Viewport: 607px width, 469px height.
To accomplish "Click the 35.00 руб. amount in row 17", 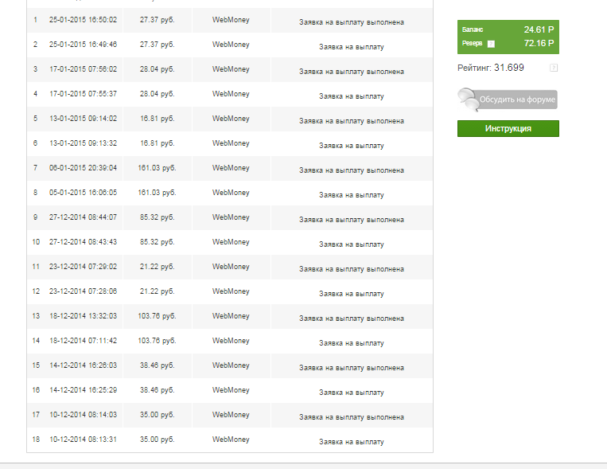I will point(157,415).
